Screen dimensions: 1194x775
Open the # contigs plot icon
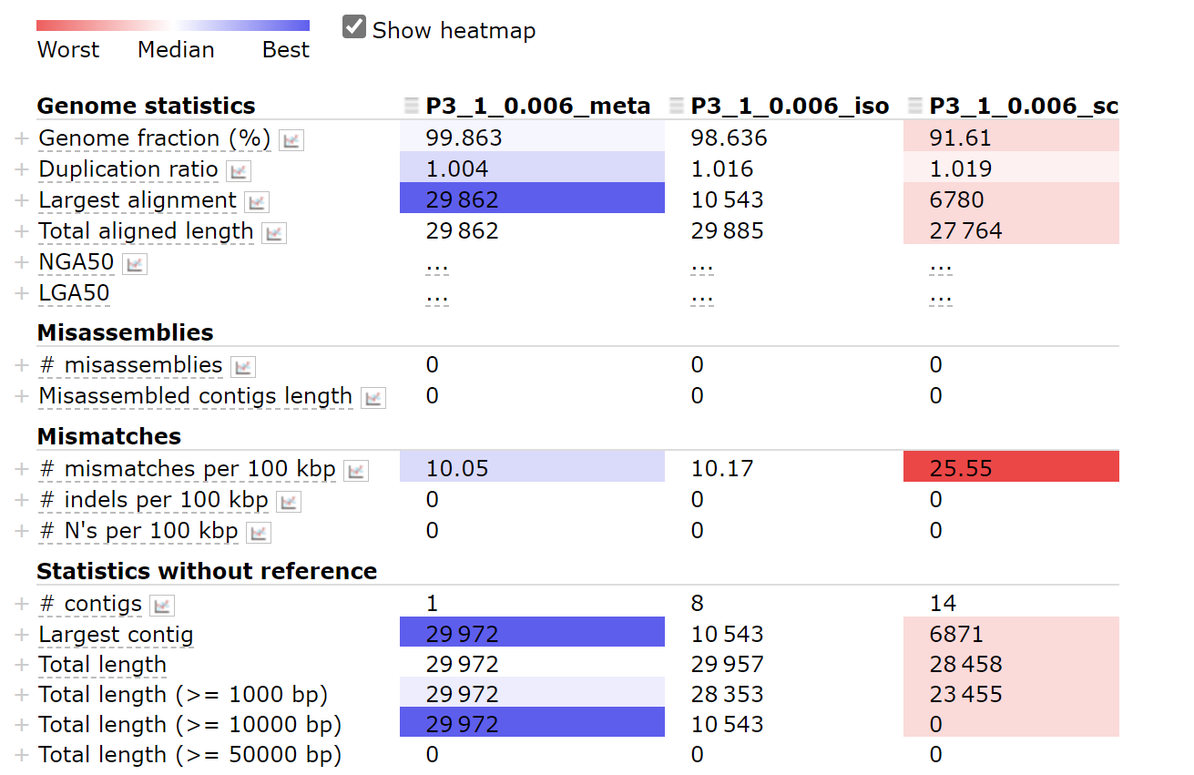pos(162,605)
